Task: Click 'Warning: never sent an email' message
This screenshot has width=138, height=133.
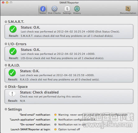Action: point(93,115)
